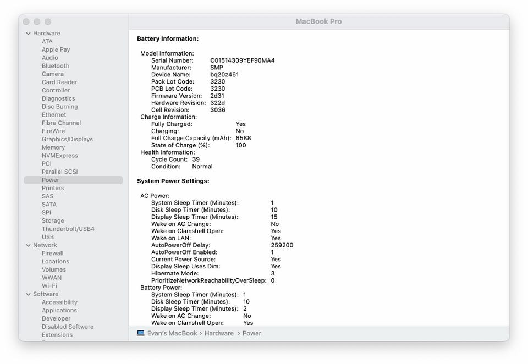Collapse the Network section chevron
This screenshot has height=364, width=528.
(x=28, y=245)
